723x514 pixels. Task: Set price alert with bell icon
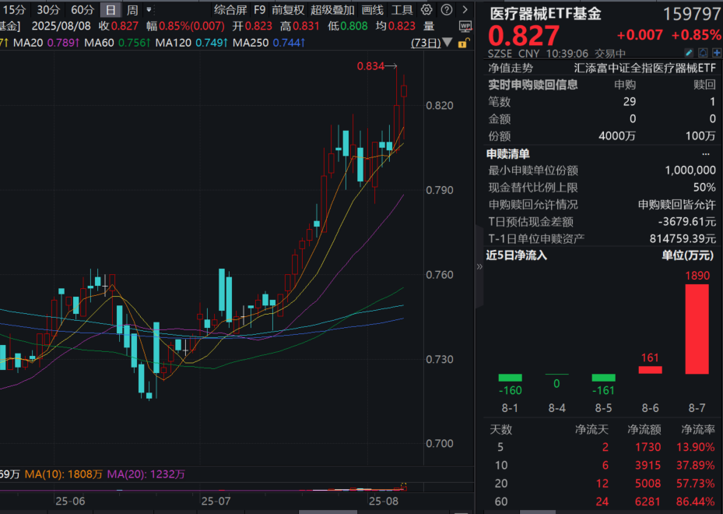click(x=703, y=53)
